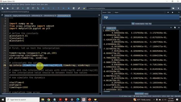Viewport: 181px width, 102px height.
Task: Close the withoutJacobian.py tab
Action: (x=55, y=16)
